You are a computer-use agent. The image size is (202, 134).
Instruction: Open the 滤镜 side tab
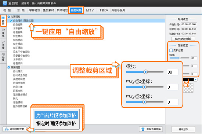tap(3, 45)
